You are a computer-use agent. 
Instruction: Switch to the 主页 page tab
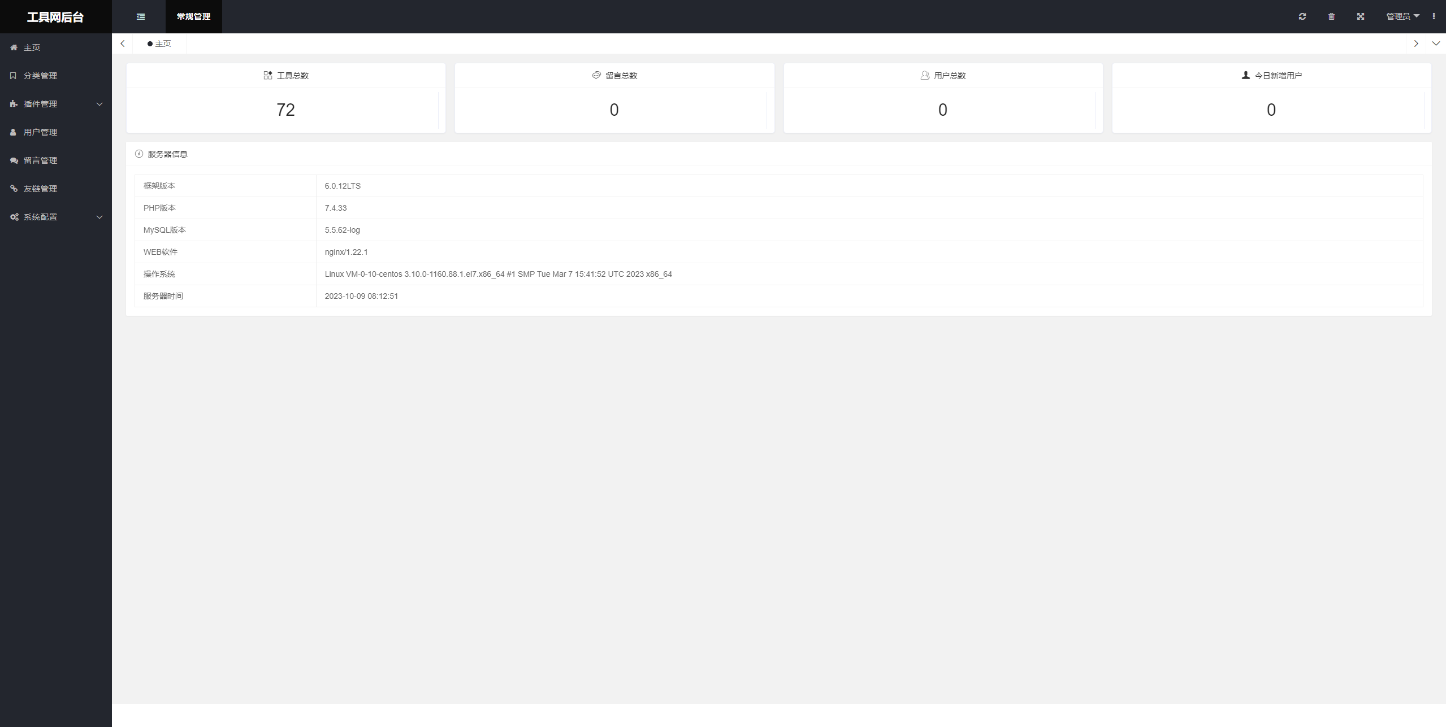[159, 43]
